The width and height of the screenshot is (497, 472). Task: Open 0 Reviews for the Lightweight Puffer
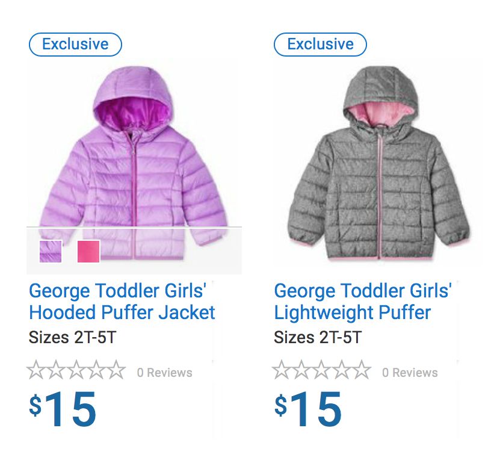pos(410,373)
